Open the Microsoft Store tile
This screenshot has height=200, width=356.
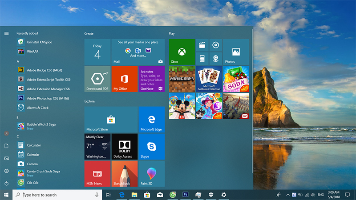coord(111,120)
